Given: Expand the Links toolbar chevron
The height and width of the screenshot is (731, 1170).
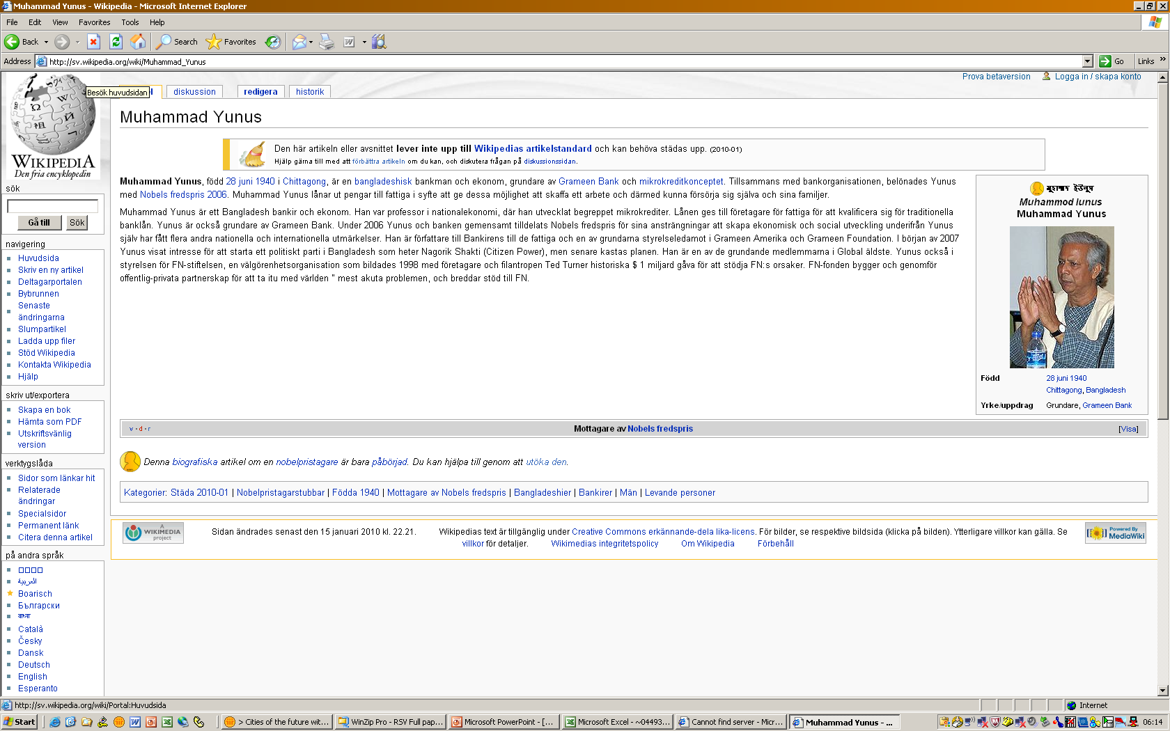Looking at the screenshot, I should click(1162, 59).
